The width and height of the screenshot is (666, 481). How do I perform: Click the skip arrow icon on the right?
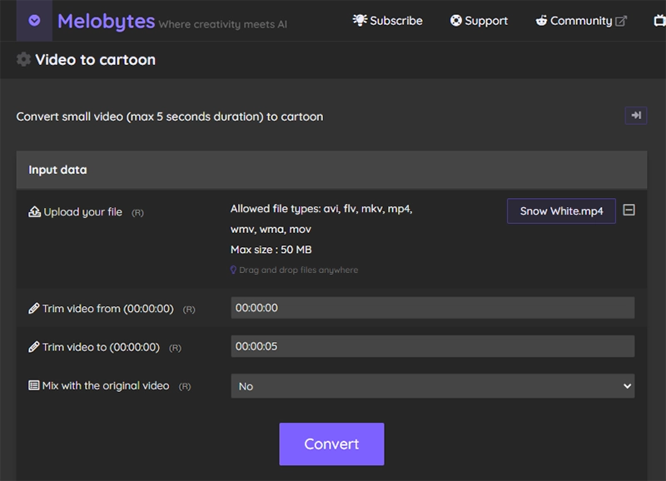pos(636,114)
